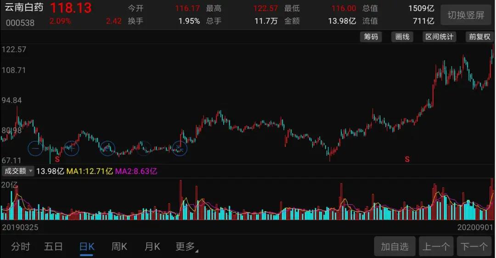The image size is (496, 258).
Task: Click the current price 118.13
Action: (71, 8)
